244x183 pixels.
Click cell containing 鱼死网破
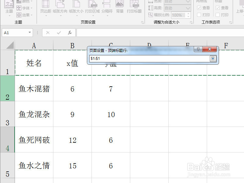tap(34, 140)
